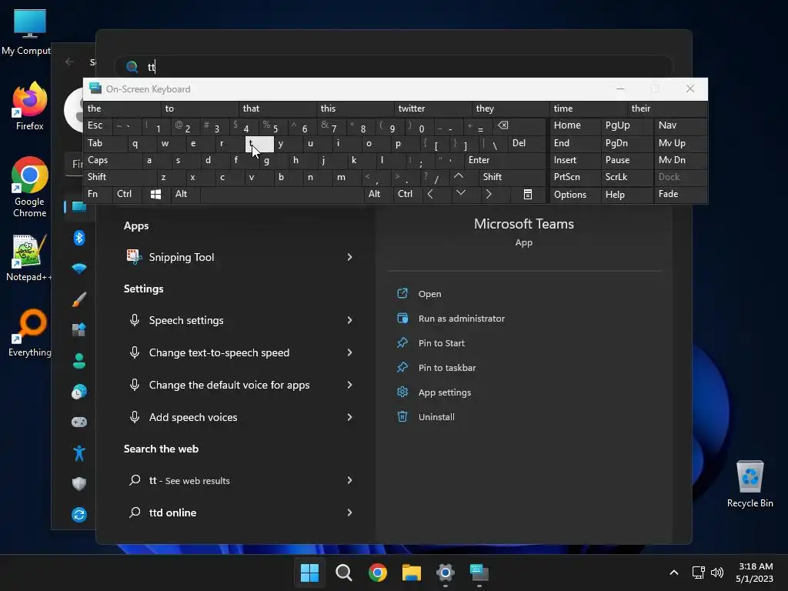This screenshot has height=591, width=788.
Task: Select the Gaming controller icon in Settings sidebar
Action: pyautogui.click(x=79, y=422)
